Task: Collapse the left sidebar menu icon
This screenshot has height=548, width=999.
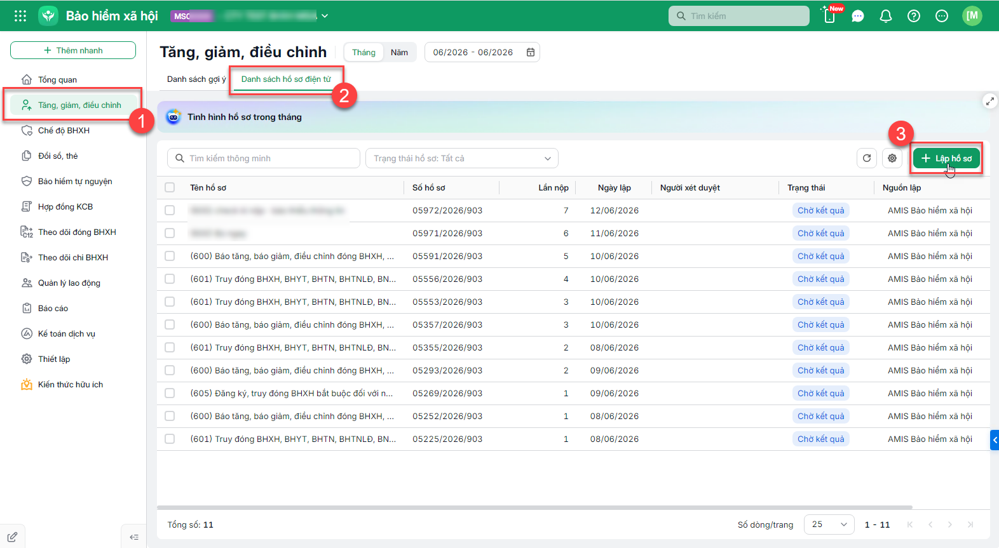Action: point(133,537)
